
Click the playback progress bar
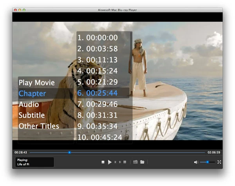pos(117,152)
